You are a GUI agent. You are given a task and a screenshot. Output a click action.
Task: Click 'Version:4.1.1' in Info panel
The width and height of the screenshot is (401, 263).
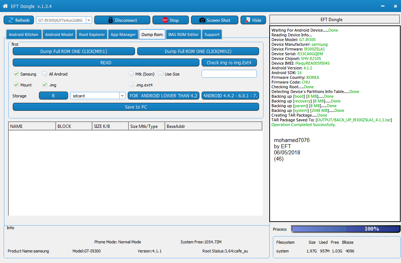click(x=150, y=251)
